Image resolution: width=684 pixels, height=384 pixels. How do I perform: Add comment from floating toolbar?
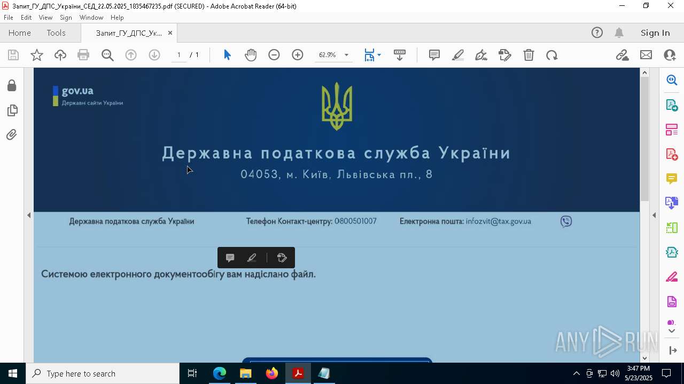click(x=230, y=258)
